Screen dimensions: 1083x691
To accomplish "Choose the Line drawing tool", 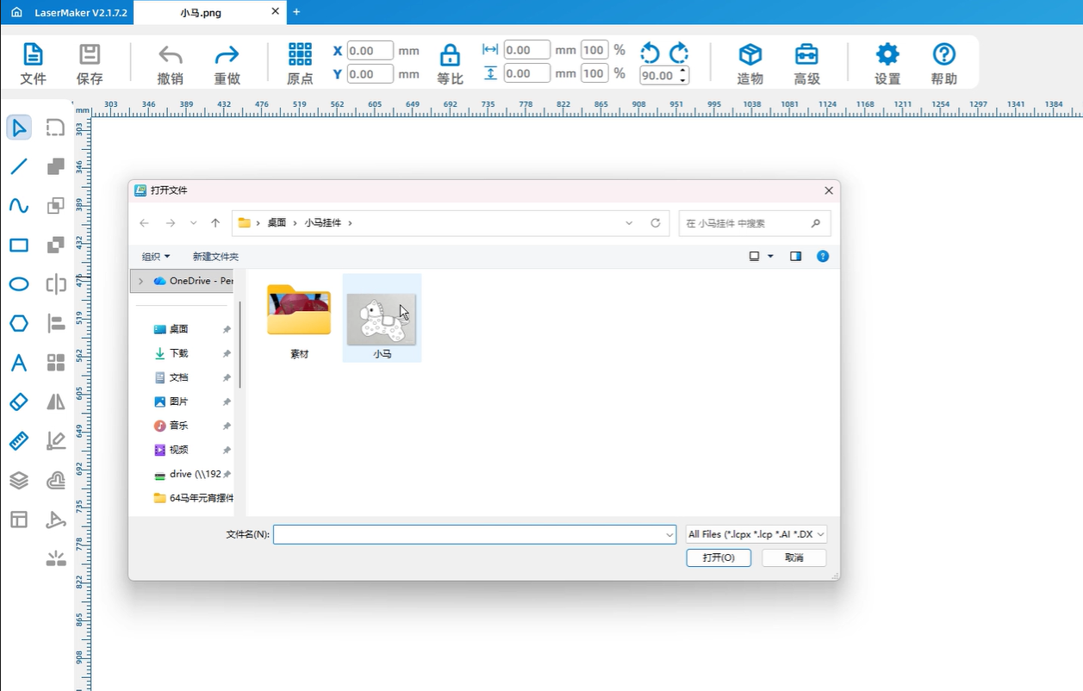I will [x=19, y=166].
